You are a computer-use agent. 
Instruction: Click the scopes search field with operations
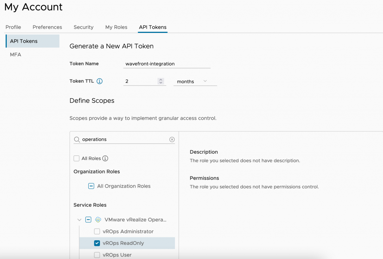pyautogui.click(x=125, y=139)
